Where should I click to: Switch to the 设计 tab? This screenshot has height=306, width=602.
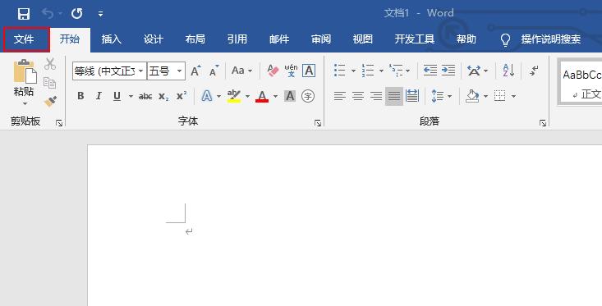154,39
